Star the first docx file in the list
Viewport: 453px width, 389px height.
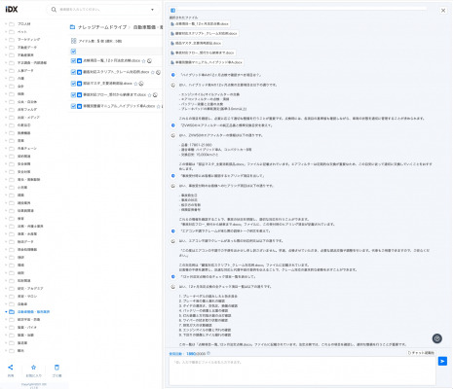pos(144,61)
